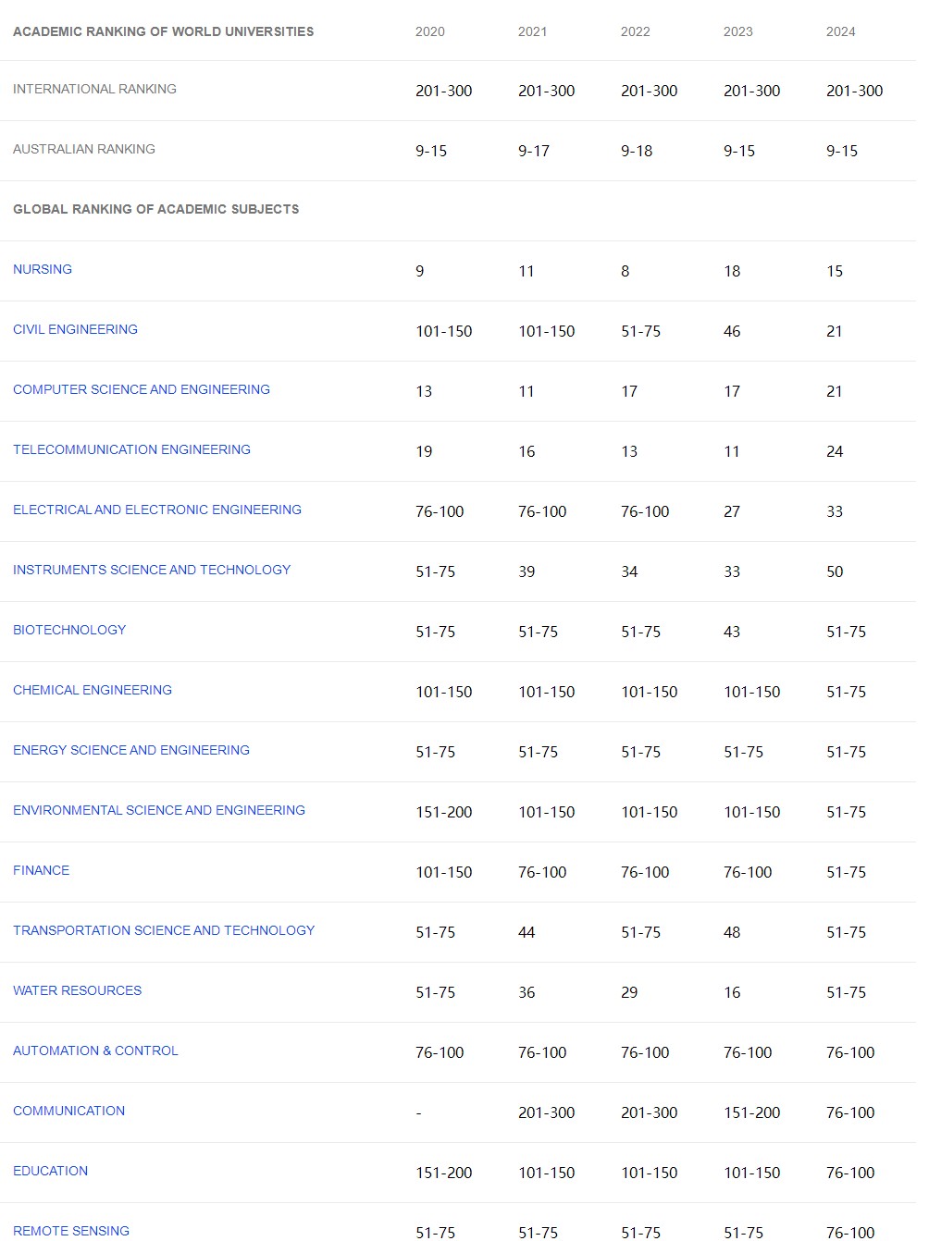Screen dimensions: 929x1241
Task: Open the Communication subject link
Action: click(x=68, y=1111)
